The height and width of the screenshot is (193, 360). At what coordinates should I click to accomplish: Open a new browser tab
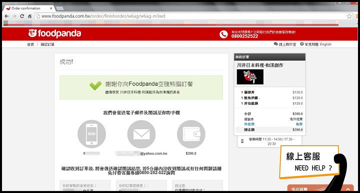(59, 8)
